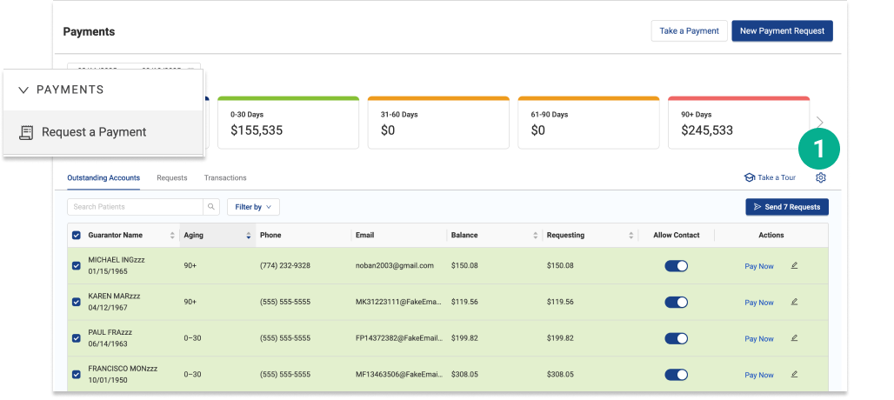This screenshot has width=894, height=400.
Task: Switch to the Transactions tab
Action: pos(225,177)
